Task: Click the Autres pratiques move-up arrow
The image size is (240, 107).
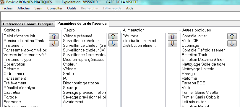Action: pos(232,36)
